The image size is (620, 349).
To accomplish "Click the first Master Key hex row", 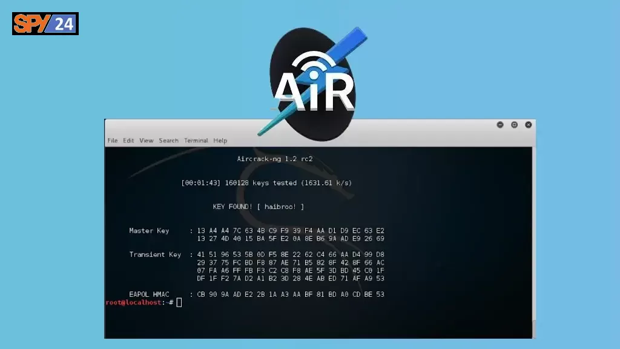I will click(291, 231).
